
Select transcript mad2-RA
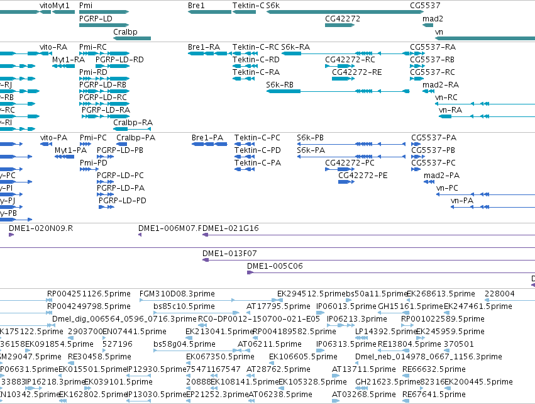[x=441, y=85]
